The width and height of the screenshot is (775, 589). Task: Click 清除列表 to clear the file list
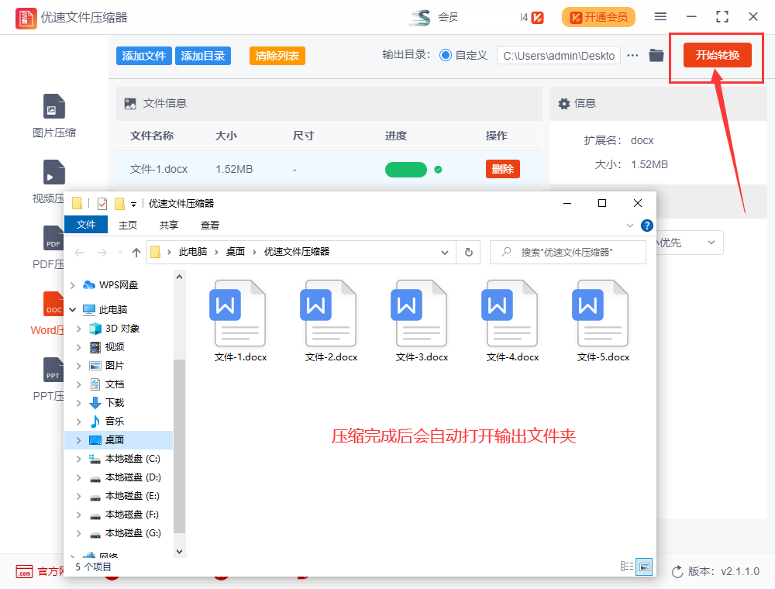click(x=277, y=55)
